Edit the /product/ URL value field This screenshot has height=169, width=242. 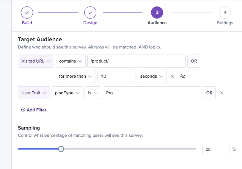[x=137, y=61]
